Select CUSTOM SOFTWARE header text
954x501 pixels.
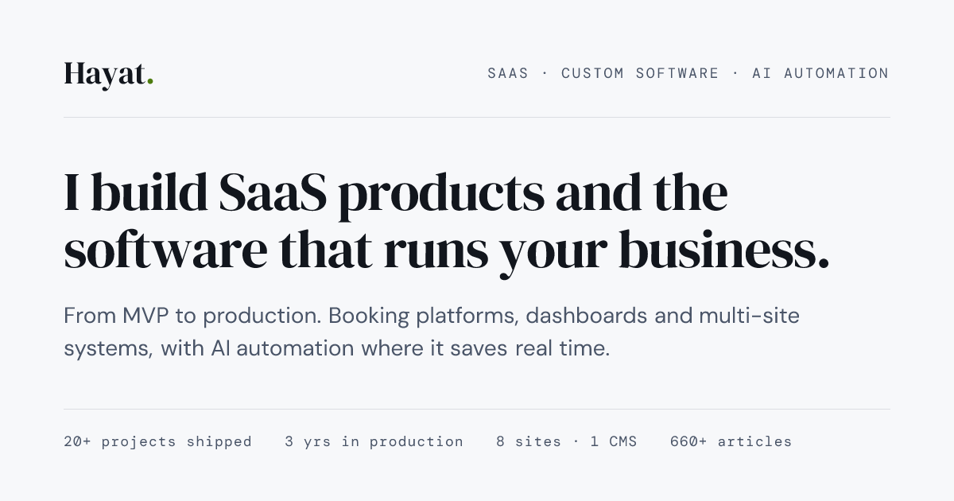[x=640, y=73]
